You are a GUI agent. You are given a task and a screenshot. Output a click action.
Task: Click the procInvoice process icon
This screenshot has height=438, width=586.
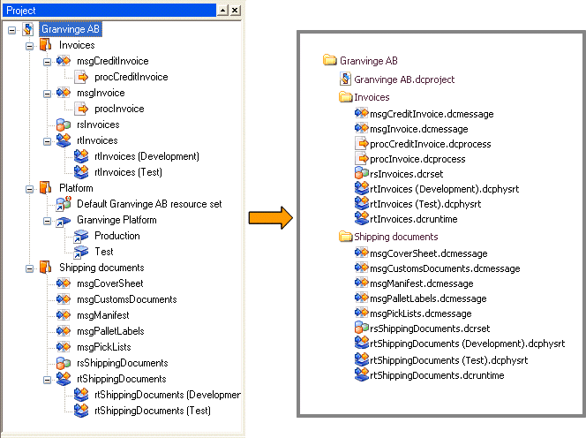(x=81, y=109)
